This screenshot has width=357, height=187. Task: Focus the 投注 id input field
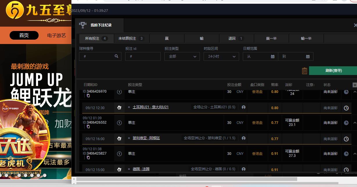click(143, 56)
